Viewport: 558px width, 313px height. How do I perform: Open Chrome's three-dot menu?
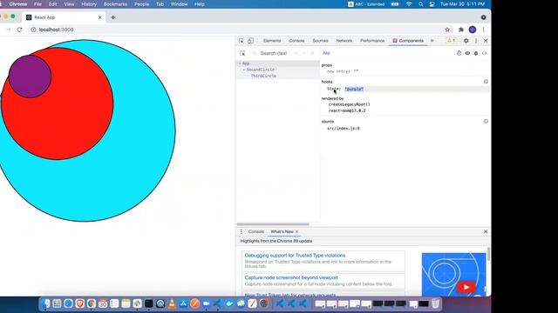click(483, 30)
